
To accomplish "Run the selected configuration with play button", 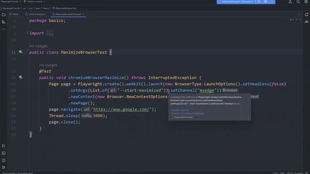I will pyautogui.click(x=259, y=1).
